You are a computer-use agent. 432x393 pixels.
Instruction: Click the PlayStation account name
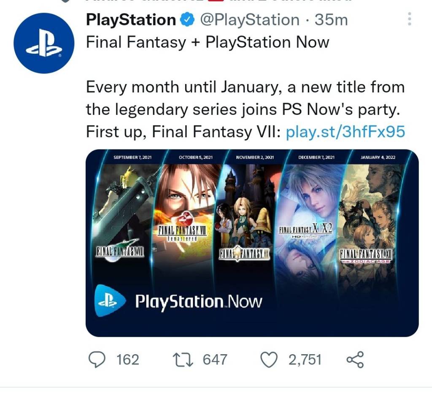131,20
